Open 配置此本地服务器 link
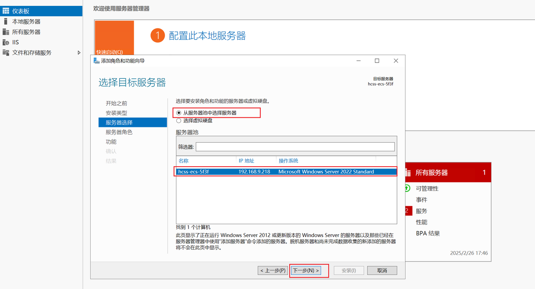The height and width of the screenshot is (289, 535). point(207,36)
